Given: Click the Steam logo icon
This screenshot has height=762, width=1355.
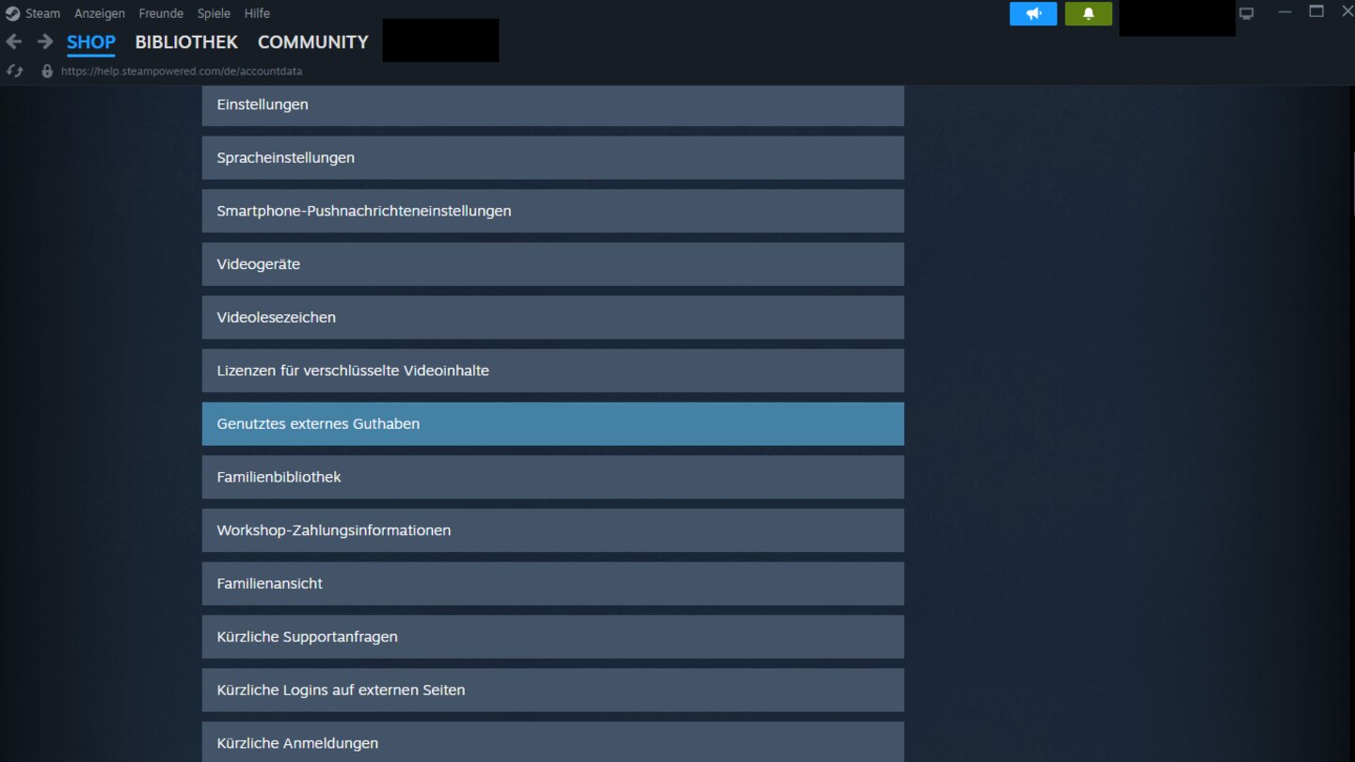Looking at the screenshot, I should click(10, 12).
